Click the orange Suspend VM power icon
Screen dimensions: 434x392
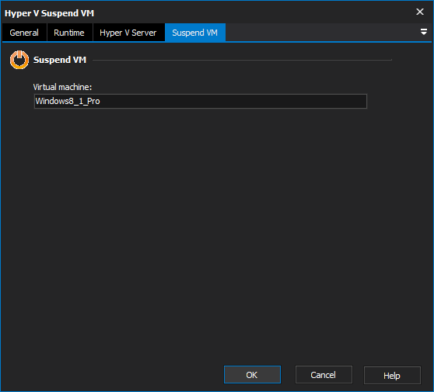point(19,60)
